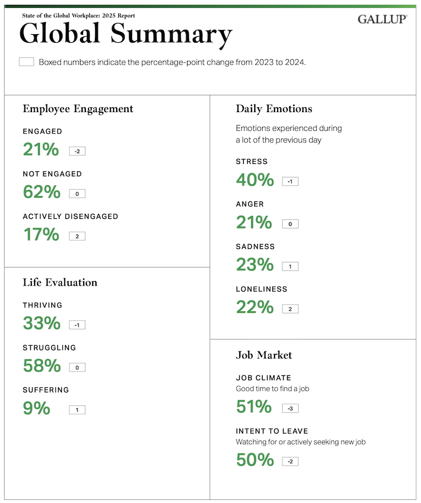
Task: Select the Employee Engagement heading
Action: coord(78,109)
